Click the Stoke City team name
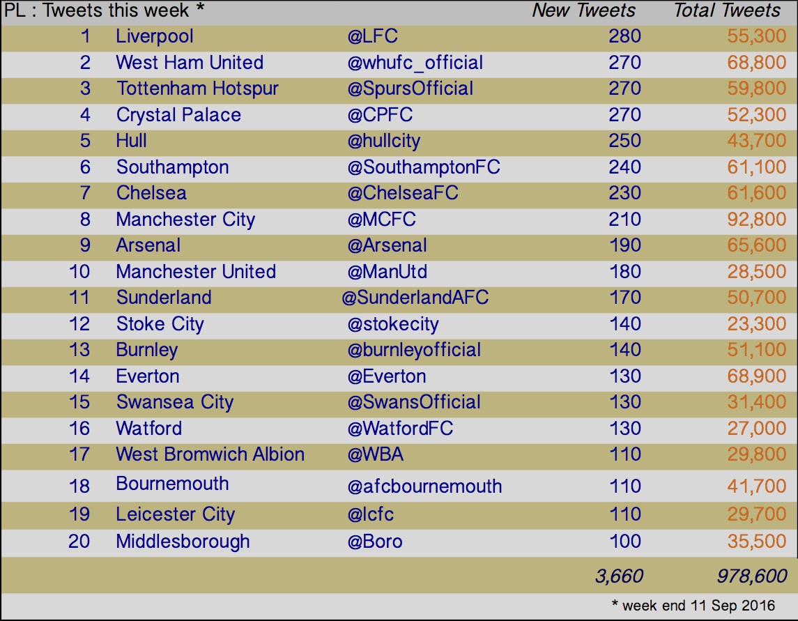 (x=160, y=325)
